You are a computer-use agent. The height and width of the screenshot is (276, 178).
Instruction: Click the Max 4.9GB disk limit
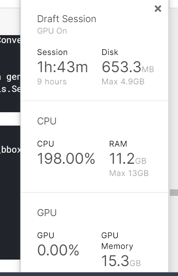[123, 82]
